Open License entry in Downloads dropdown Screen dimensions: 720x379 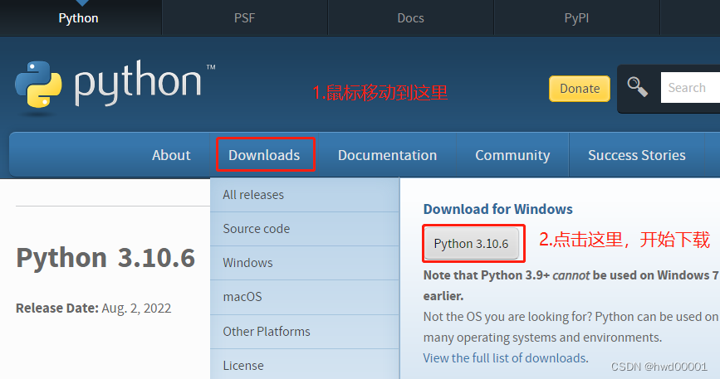(x=305, y=365)
